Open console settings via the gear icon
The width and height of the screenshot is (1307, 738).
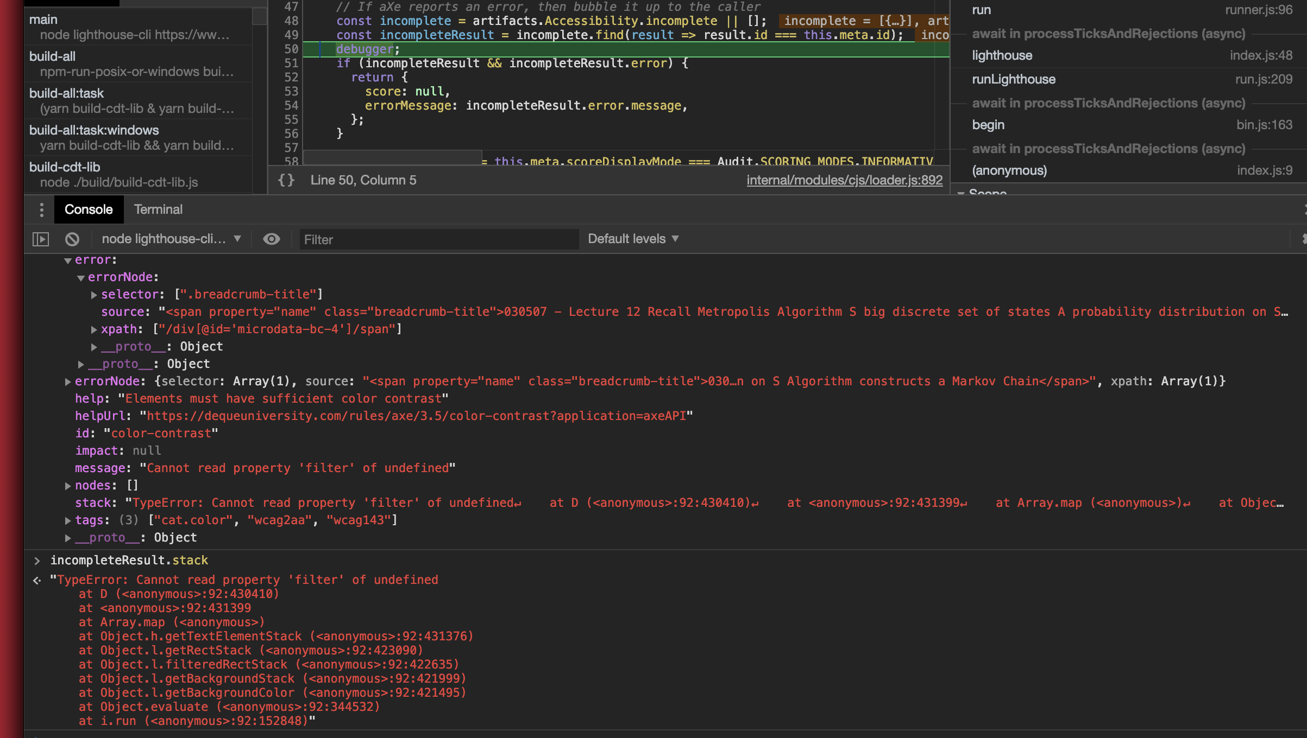[1303, 239]
